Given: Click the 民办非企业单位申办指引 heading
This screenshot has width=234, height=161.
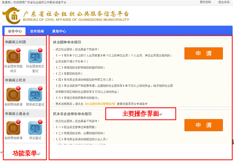Looking at the screenshot, I should (73, 114).
